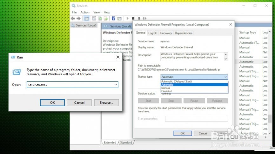Open the Help menu in Services

(107, 12)
